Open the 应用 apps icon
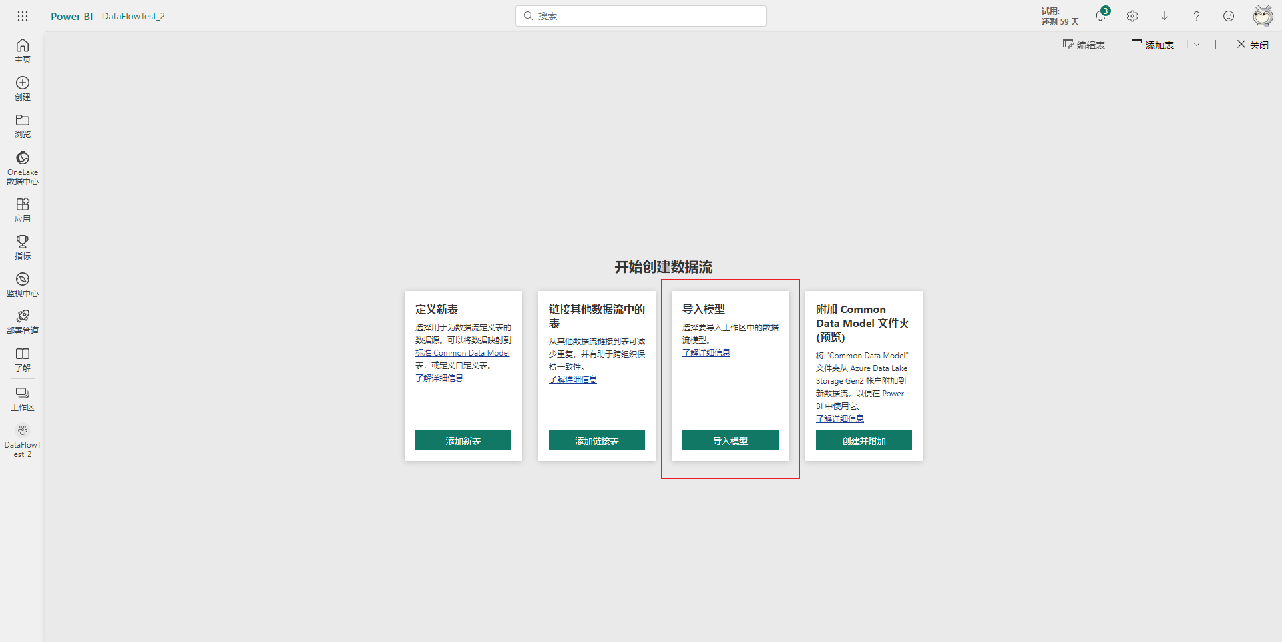 click(23, 210)
